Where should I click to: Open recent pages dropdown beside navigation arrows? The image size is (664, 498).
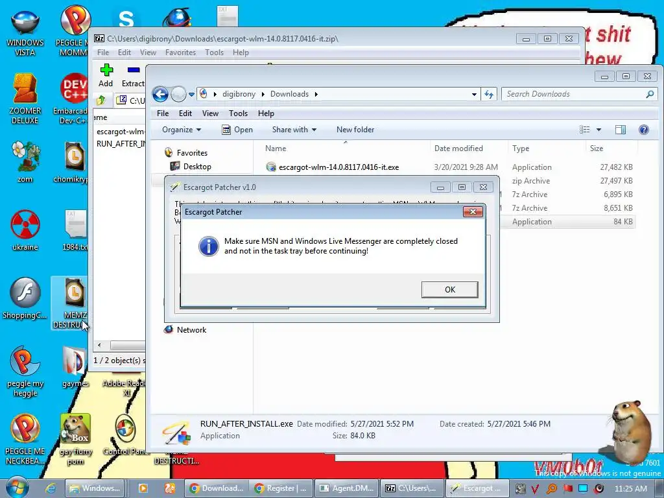(x=191, y=94)
